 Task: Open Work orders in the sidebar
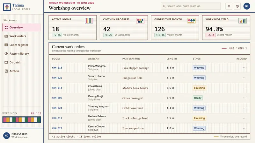point(22,36)
